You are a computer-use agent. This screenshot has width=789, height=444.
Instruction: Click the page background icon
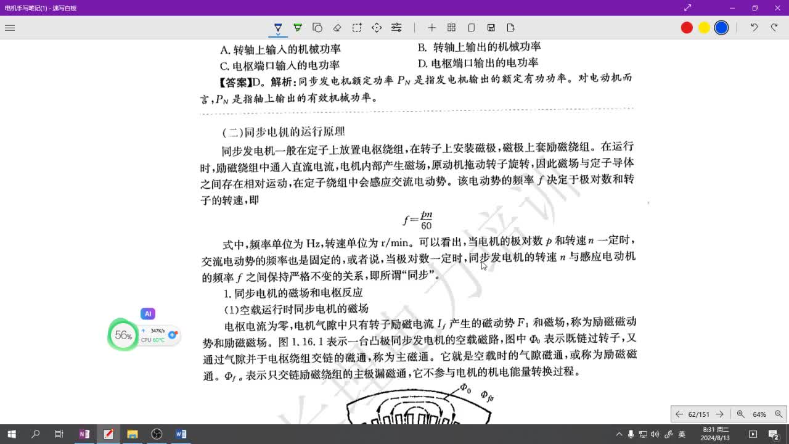[x=471, y=28]
